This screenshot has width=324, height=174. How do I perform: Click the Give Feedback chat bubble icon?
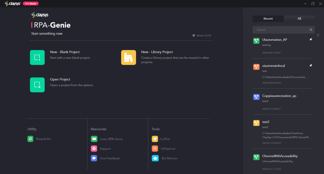point(94,158)
